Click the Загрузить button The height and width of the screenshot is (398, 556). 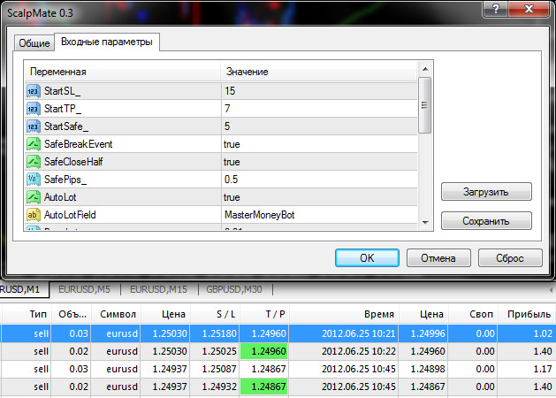[486, 192]
